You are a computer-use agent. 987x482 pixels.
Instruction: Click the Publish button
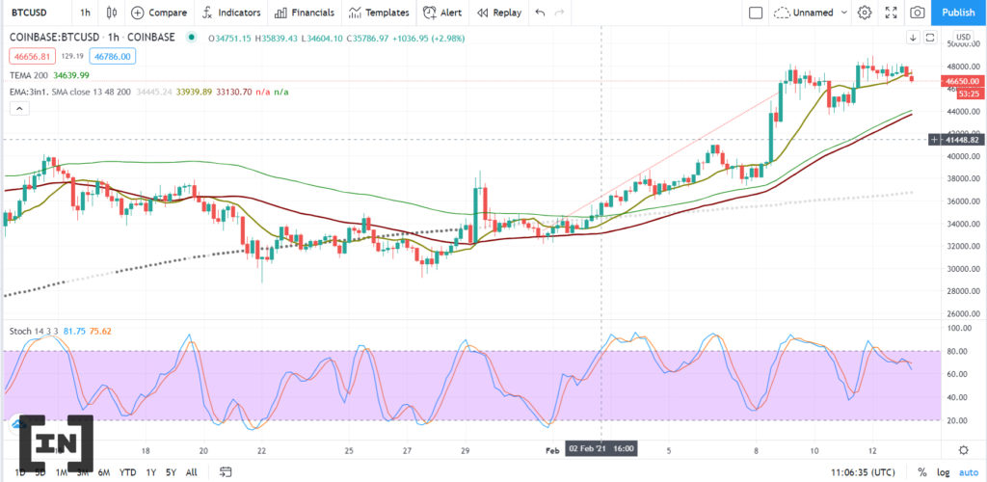[x=959, y=13]
